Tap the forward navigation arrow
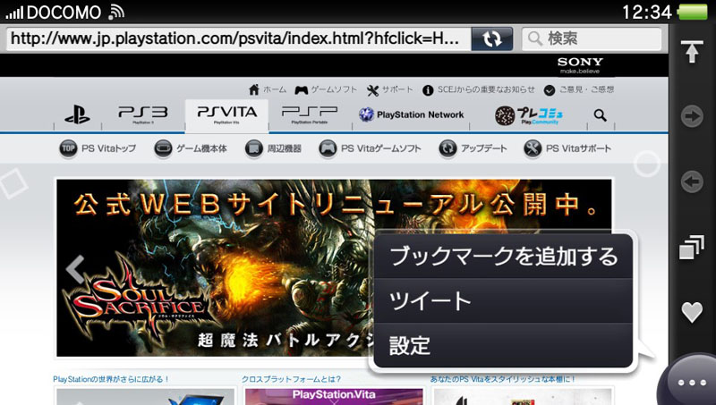The image size is (716, 405). [691, 116]
